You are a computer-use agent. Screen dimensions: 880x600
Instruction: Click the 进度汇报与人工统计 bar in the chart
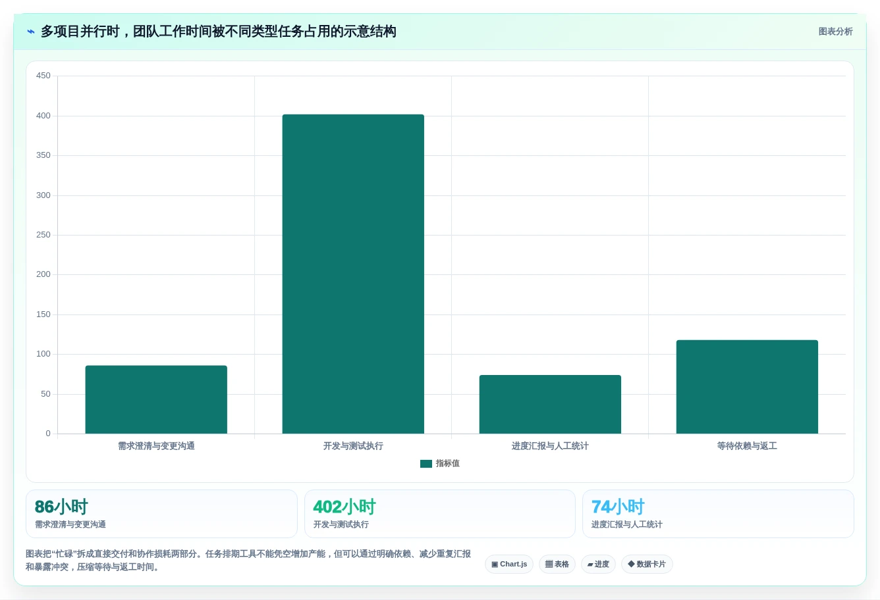(x=550, y=404)
